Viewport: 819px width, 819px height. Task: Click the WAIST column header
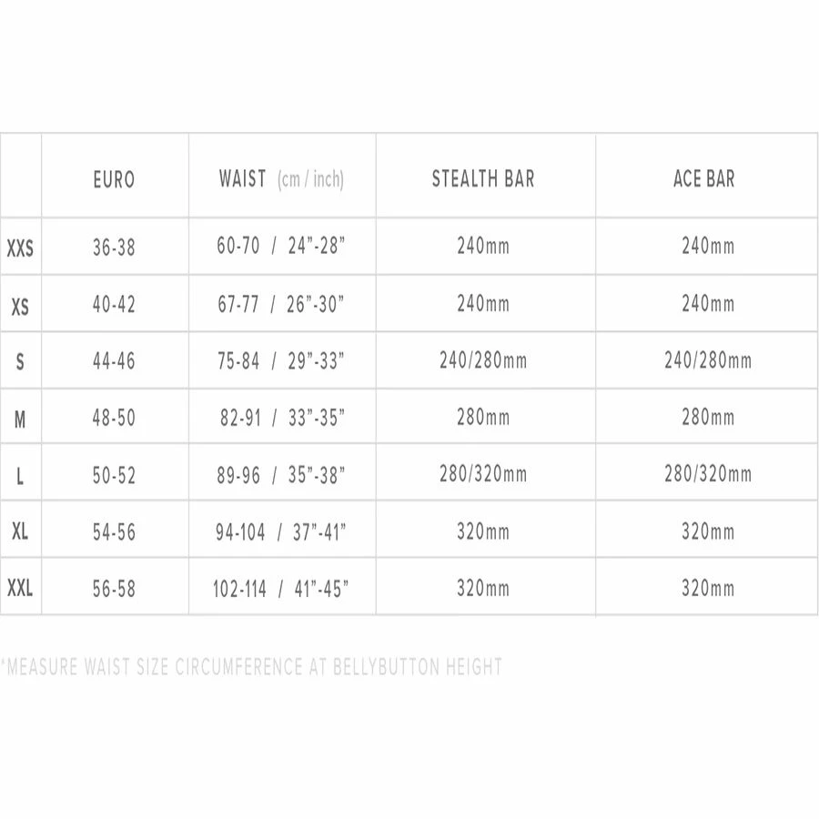[x=243, y=178]
